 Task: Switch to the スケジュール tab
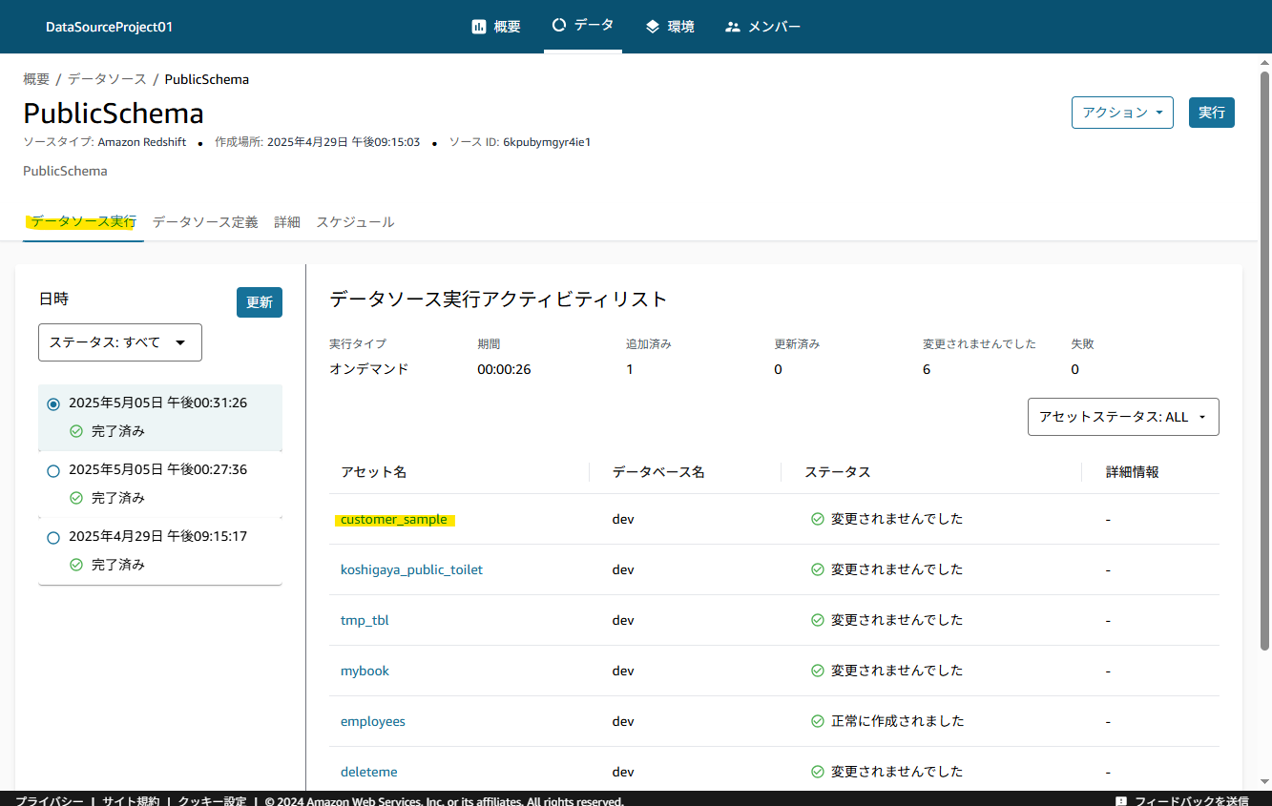pos(355,222)
